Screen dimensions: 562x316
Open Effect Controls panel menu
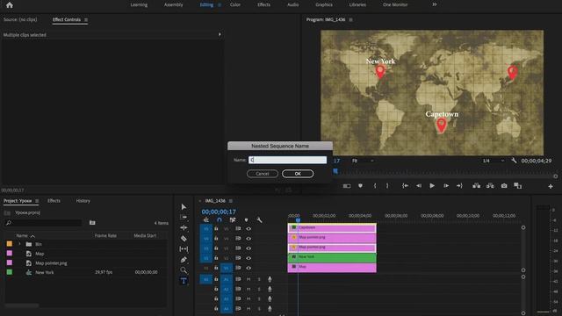[x=86, y=20]
